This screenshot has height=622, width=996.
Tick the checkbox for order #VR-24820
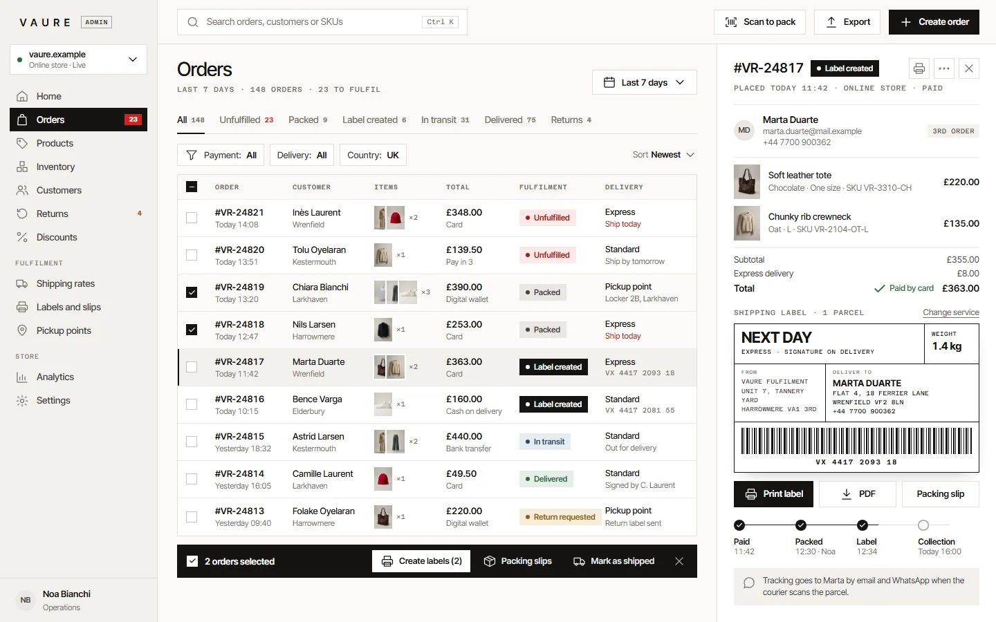pyautogui.click(x=192, y=255)
